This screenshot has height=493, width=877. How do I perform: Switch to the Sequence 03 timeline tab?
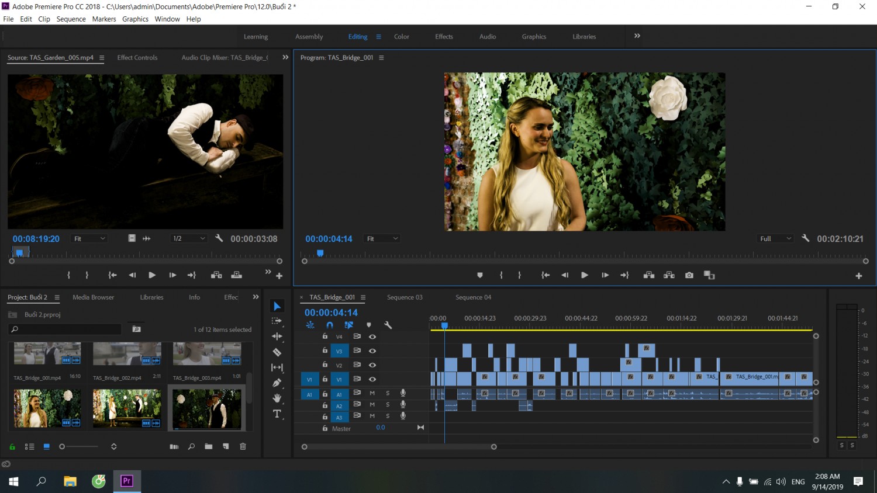click(405, 297)
